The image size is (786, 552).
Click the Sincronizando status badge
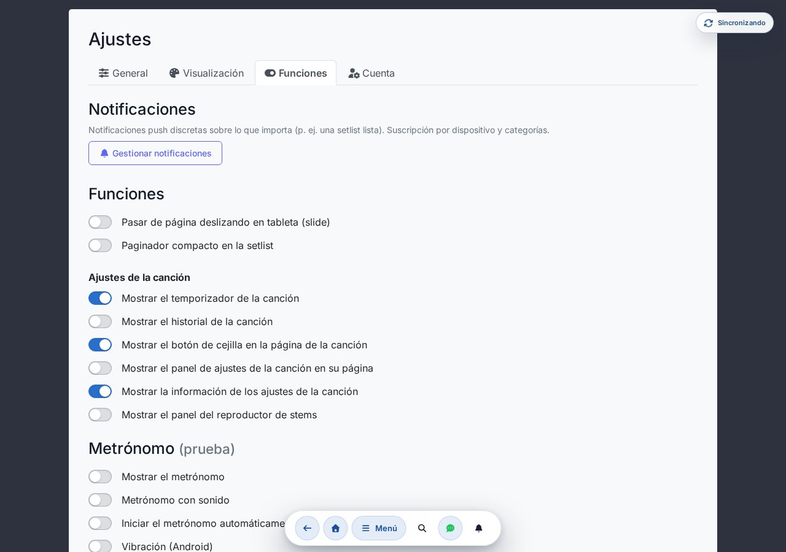[x=734, y=23]
